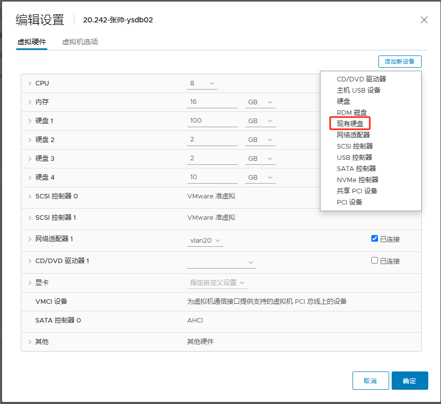This screenshot has width=441, height=404.
Task: Uncheck 已连接 for 网络适配器 1
Action: 374,239
